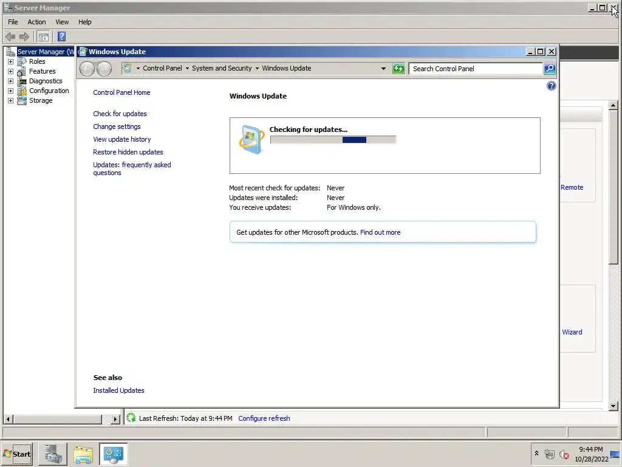Open the File menu
622x467 pixels.
[x=13, y=22]
